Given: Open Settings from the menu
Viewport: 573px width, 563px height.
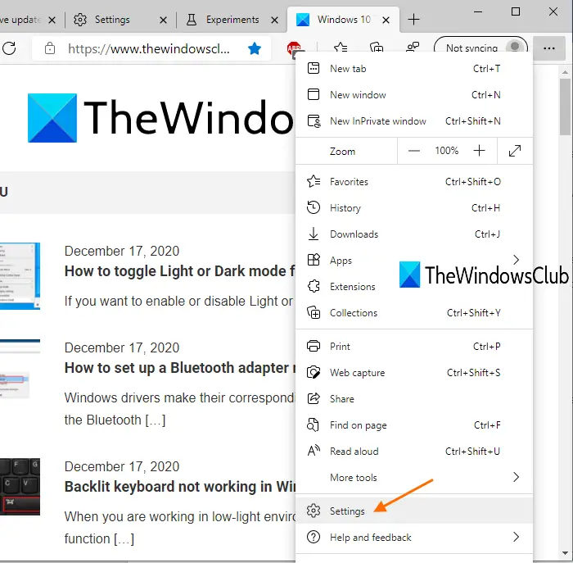Looking at the screenshot, I should (x=414, y=511).
